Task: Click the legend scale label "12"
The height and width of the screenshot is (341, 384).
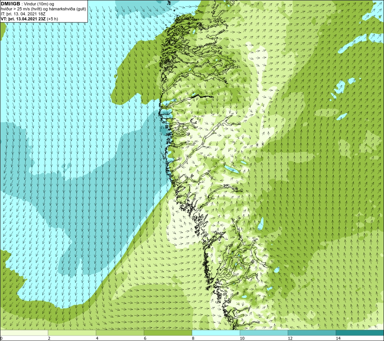Action: (x=290, y=338)
